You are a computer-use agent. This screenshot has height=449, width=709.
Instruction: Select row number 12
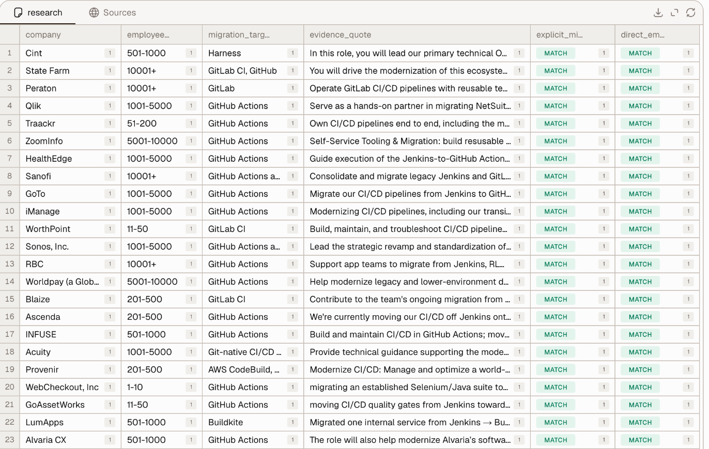click(x=10, y=246)
